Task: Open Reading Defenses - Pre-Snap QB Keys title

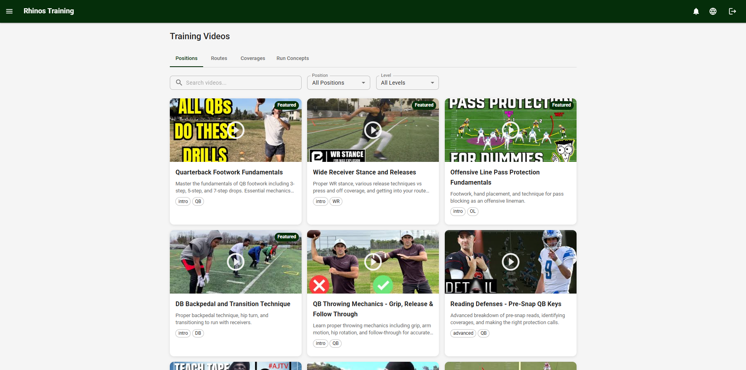Action: (x=506, y=304)
